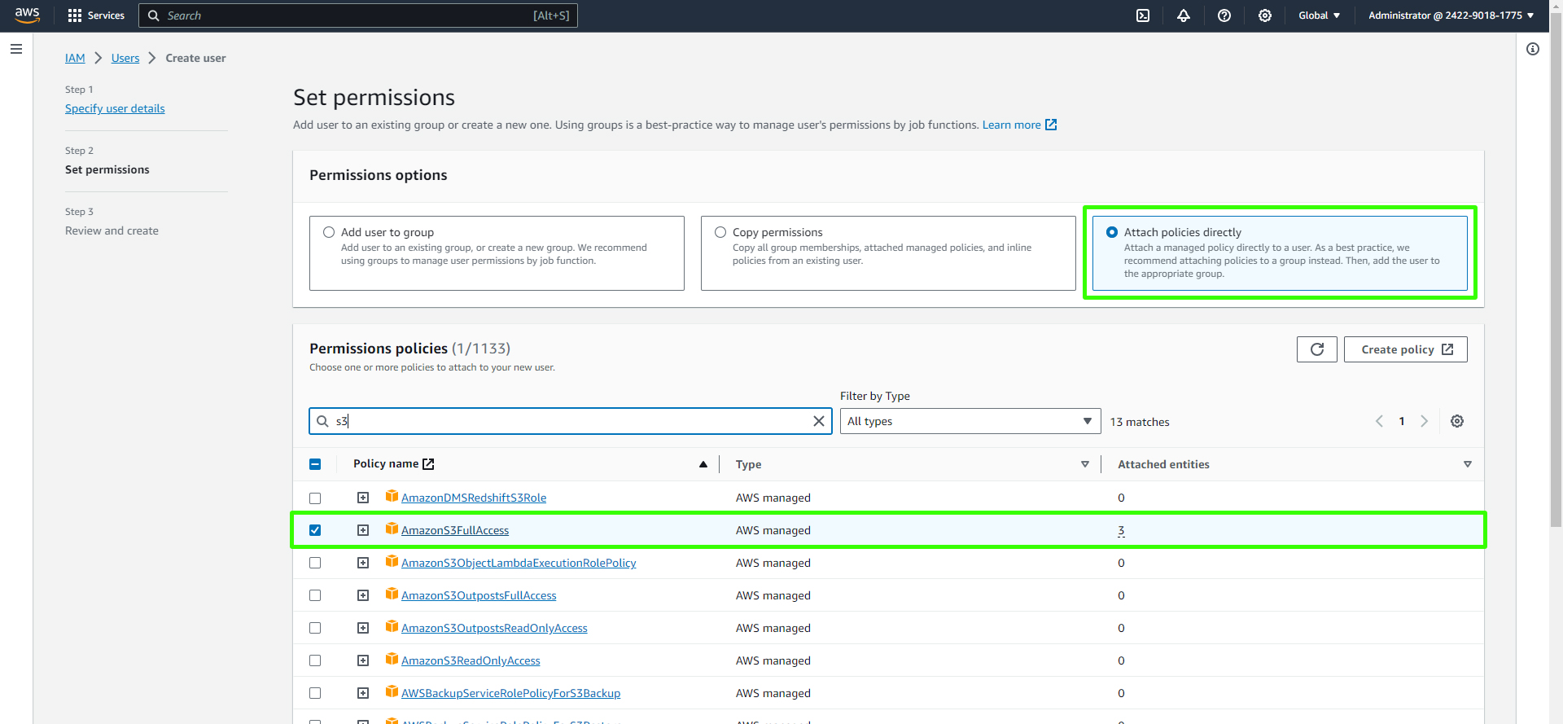Expand the AmazonS3OutpostsFullAccess policy details
1563x724 pixels.
click(x=363, y=595)
